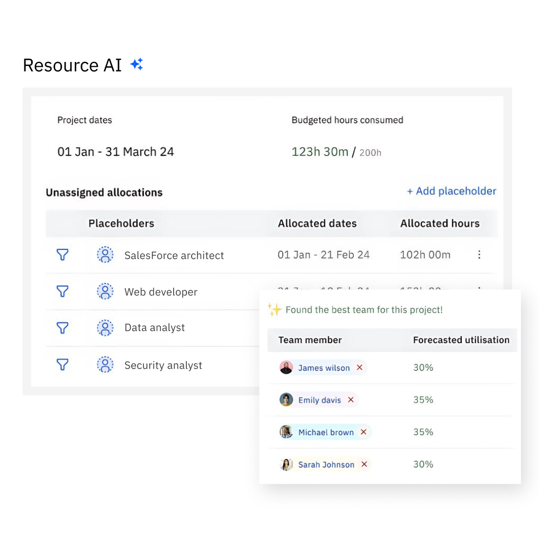Select the Web developer placeholder avatar icon
Image resolution: width=539 pixels, height=545 pixels.
click(x=105, y=291)
